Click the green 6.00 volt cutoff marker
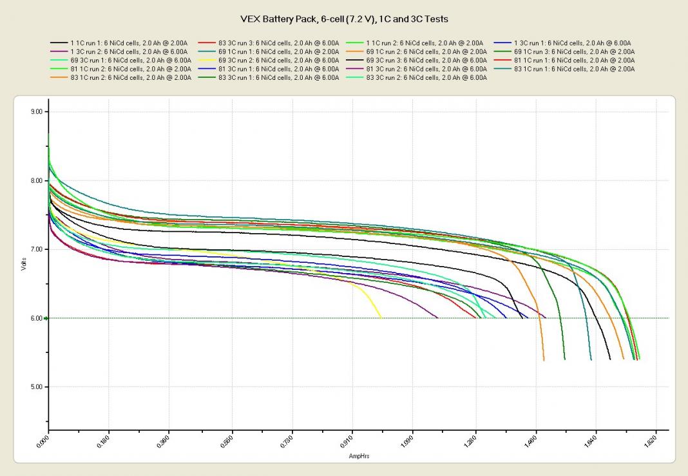This screenshot has height=476, width=688. tap(46, 318)
